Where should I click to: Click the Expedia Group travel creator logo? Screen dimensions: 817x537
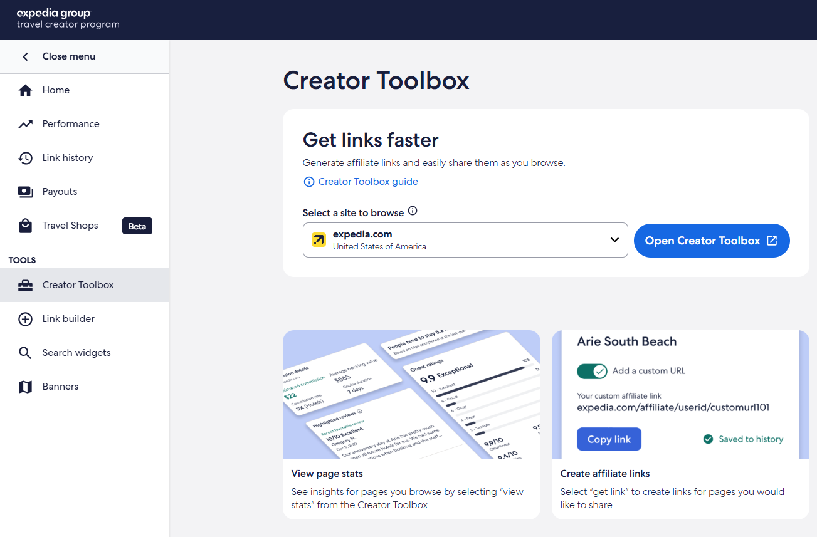coord(68,19)
